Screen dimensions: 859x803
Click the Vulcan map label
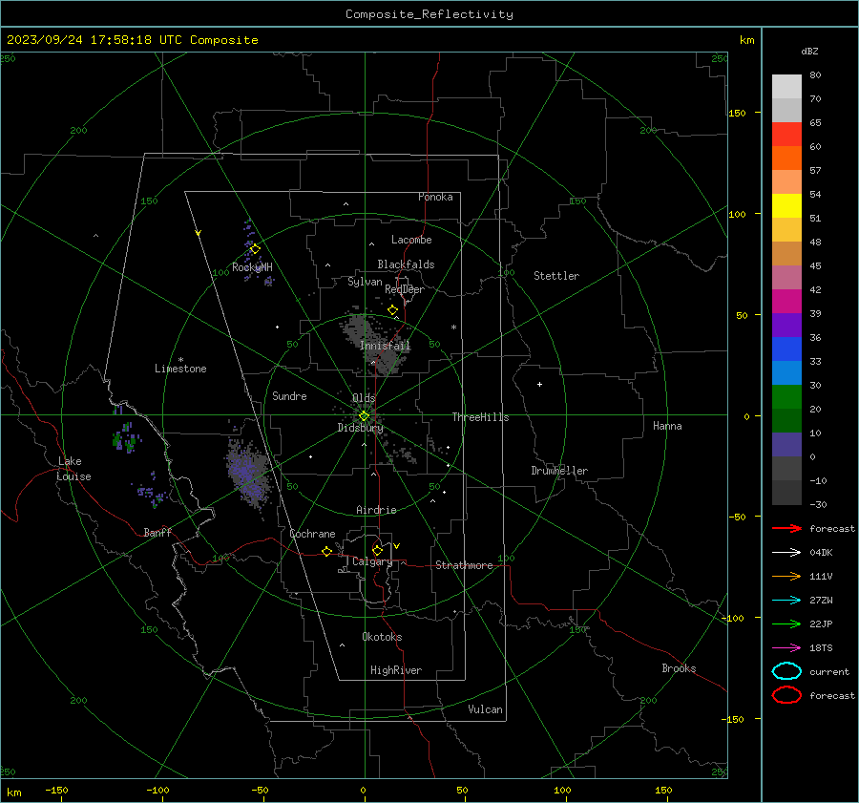tap(486, 709)
